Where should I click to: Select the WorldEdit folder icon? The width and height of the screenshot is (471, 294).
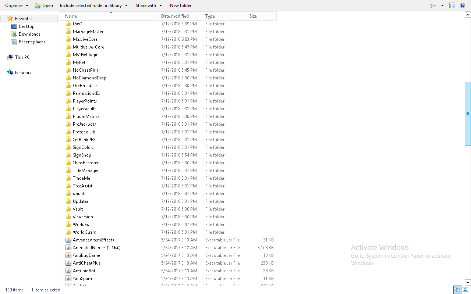point(68,225)
